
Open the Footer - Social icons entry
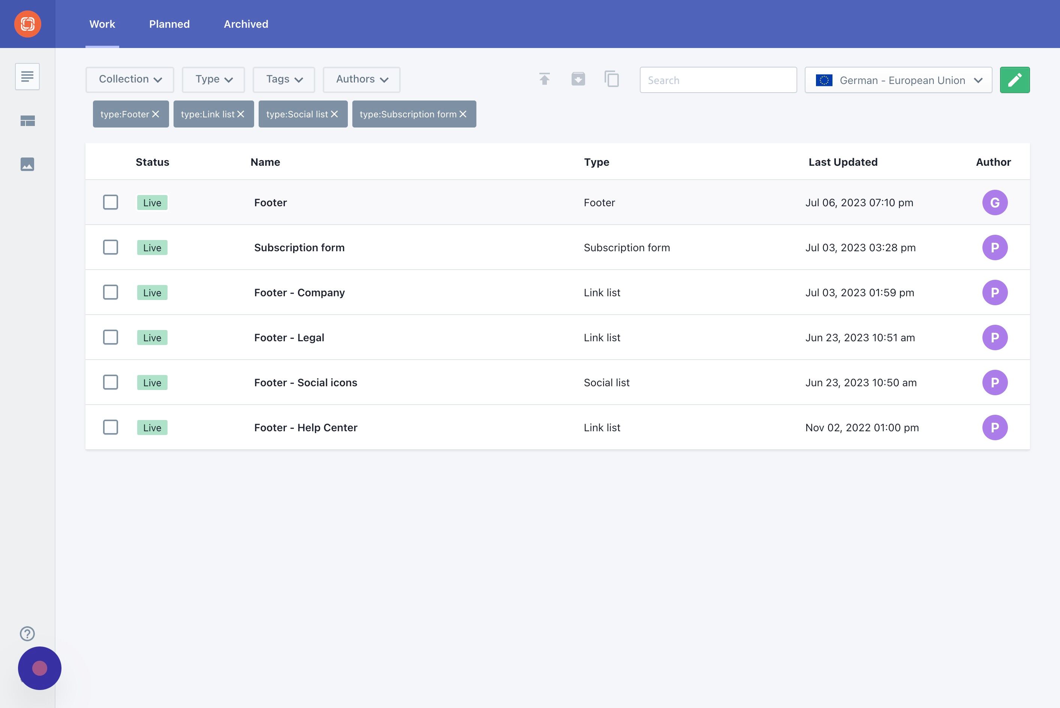(x=305, y=382)
